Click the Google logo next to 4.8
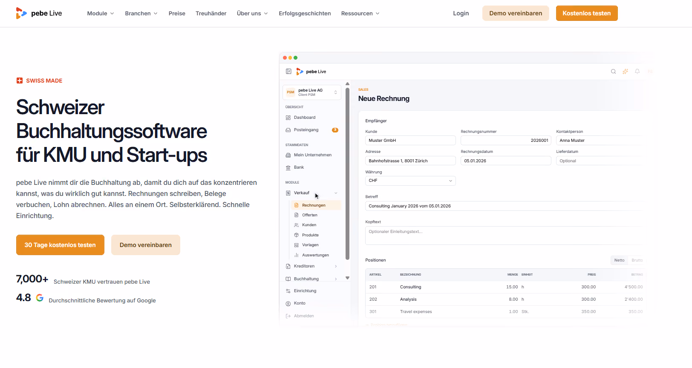The height and width of the screenshot is (368, 692). click(x=40, y=298)
